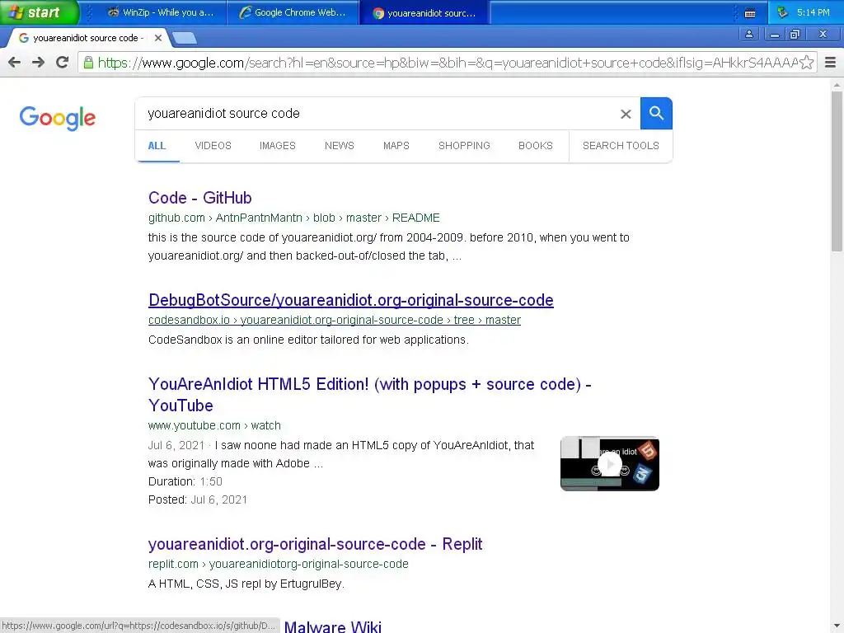Select the youareanidiot sourc... taskbar item
Viewport: 844px width, 633px height.
[424, 12]
